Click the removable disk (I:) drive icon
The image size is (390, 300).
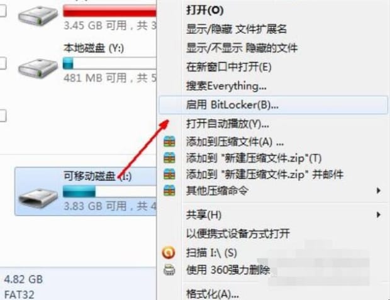coord(38,198)
